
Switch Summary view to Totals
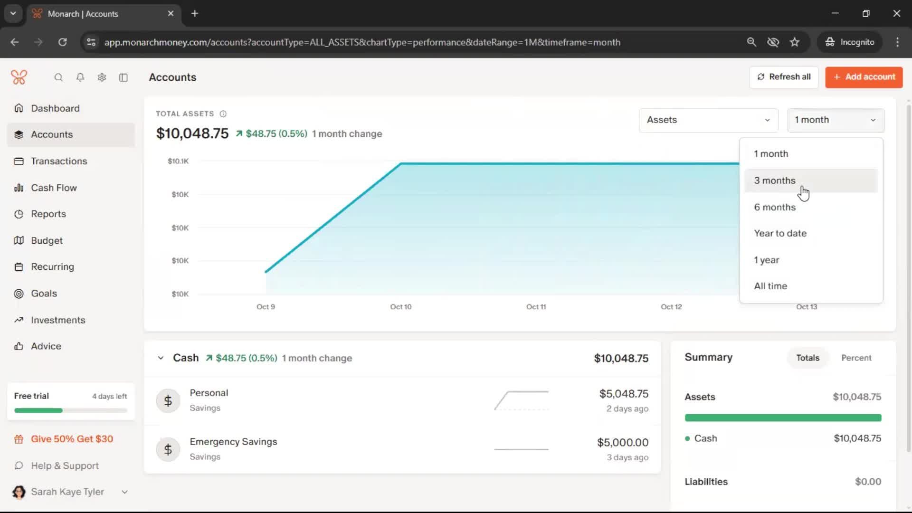(x=807, y=358)
